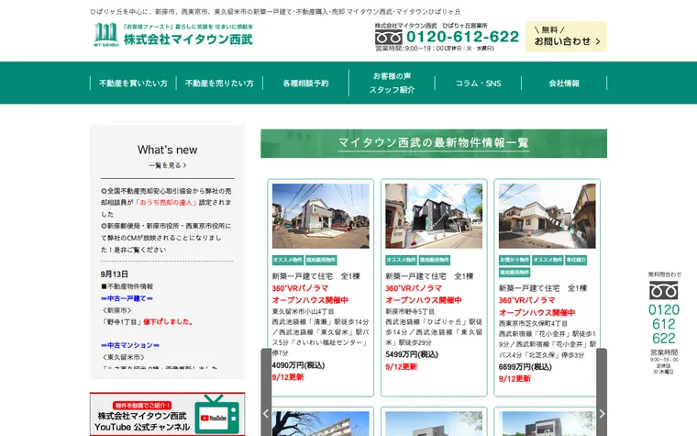The image size is (697, 436).
Task: Click 現地販売物件 tag on 小山4丁目 card
Action: (321, 260)
